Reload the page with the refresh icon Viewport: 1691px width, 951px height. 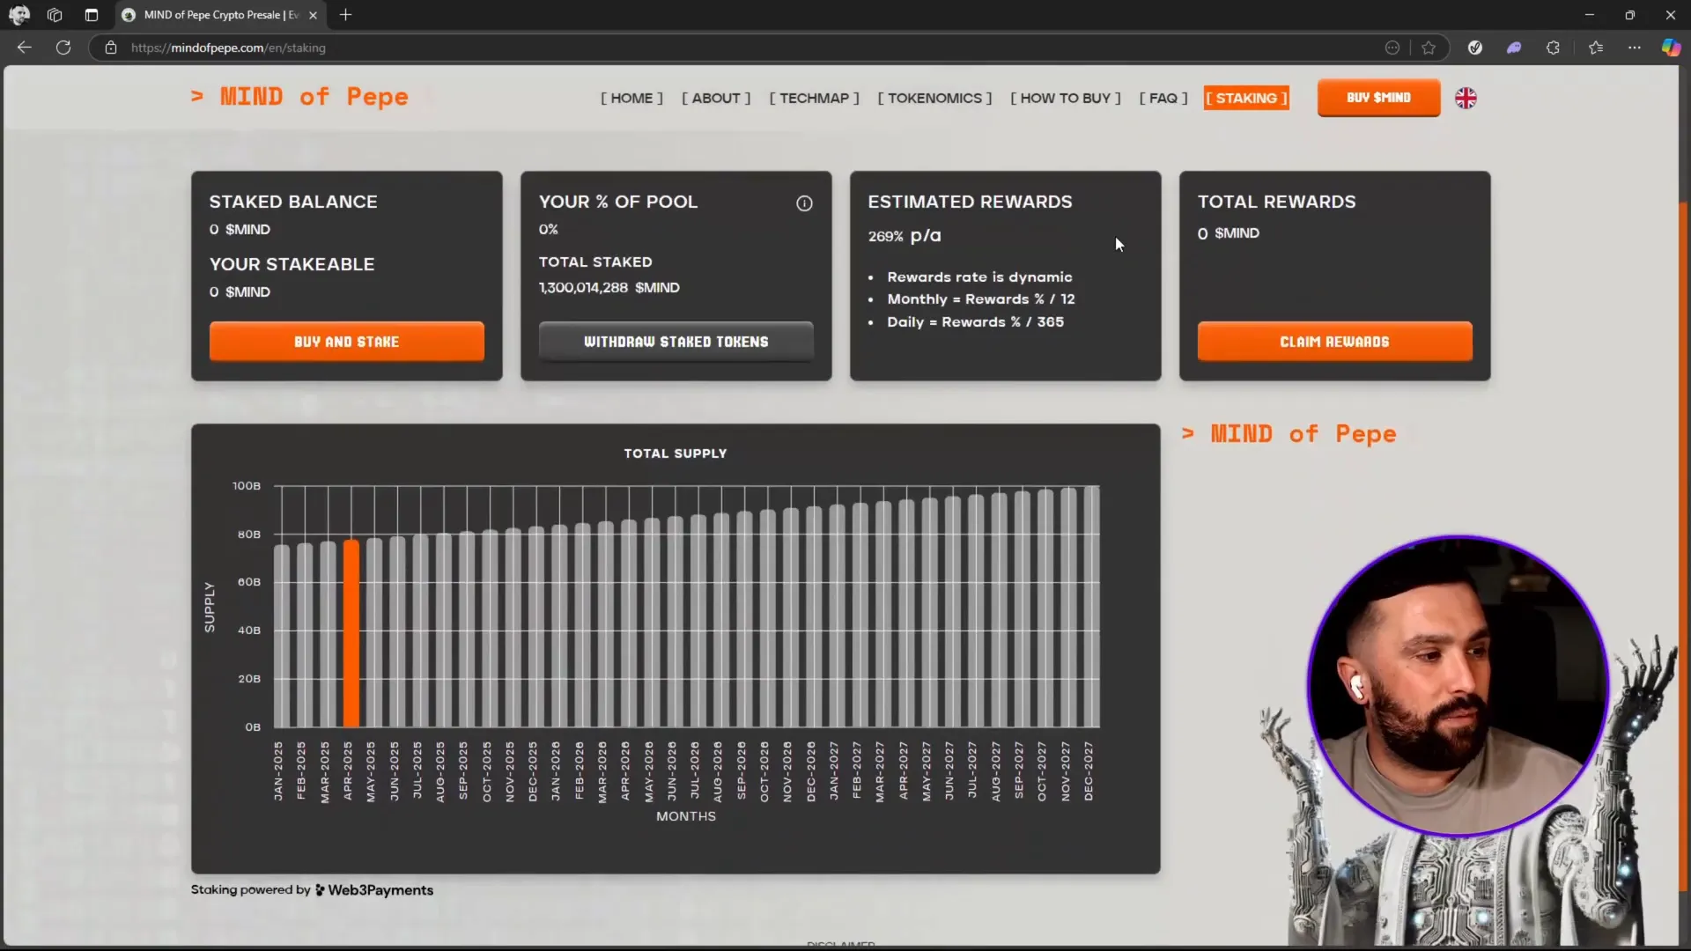pos(63,48)
